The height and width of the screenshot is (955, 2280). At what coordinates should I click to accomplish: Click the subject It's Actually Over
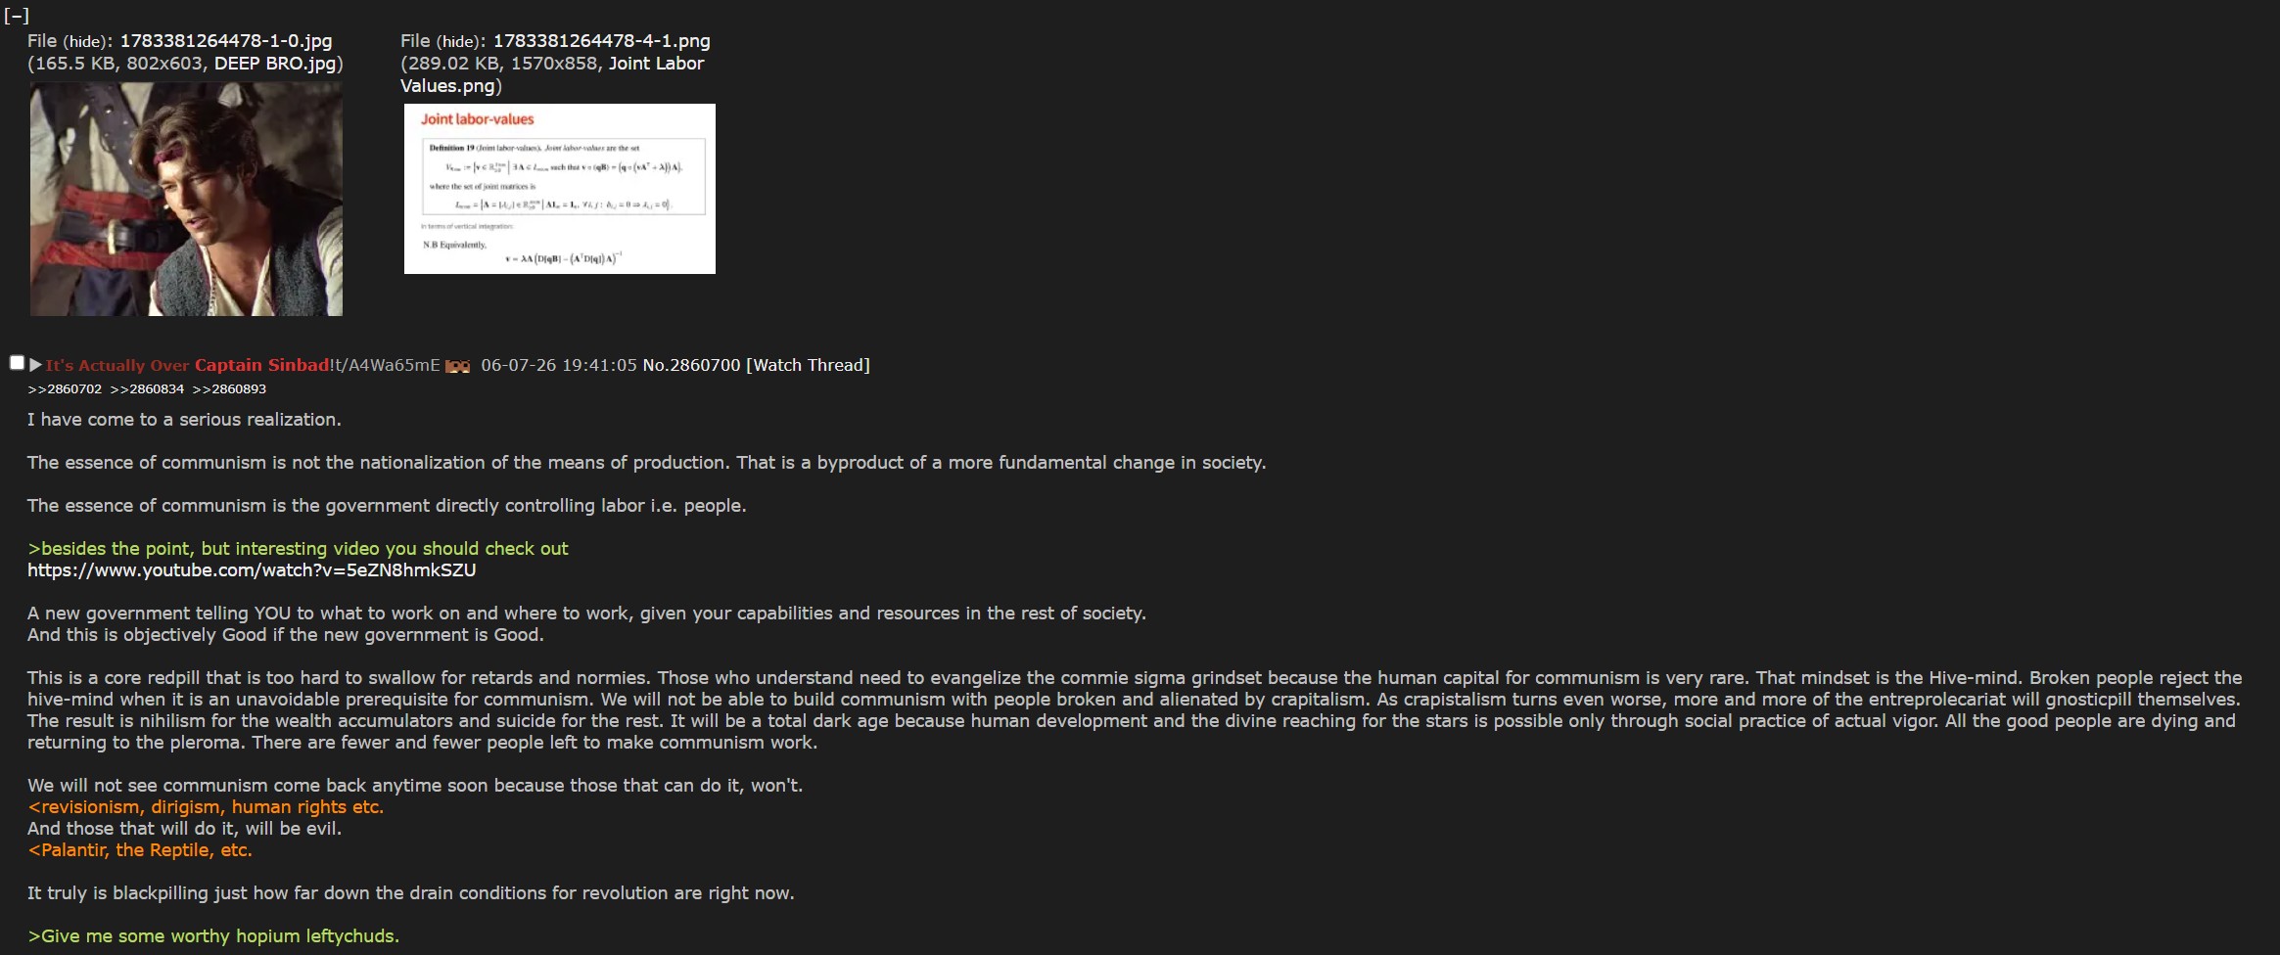pyautogui.click(x=117, y=365)
